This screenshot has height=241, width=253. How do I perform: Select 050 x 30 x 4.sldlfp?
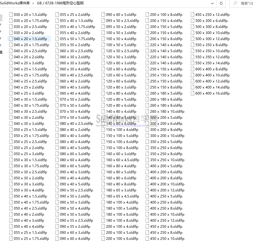[27, 190]
